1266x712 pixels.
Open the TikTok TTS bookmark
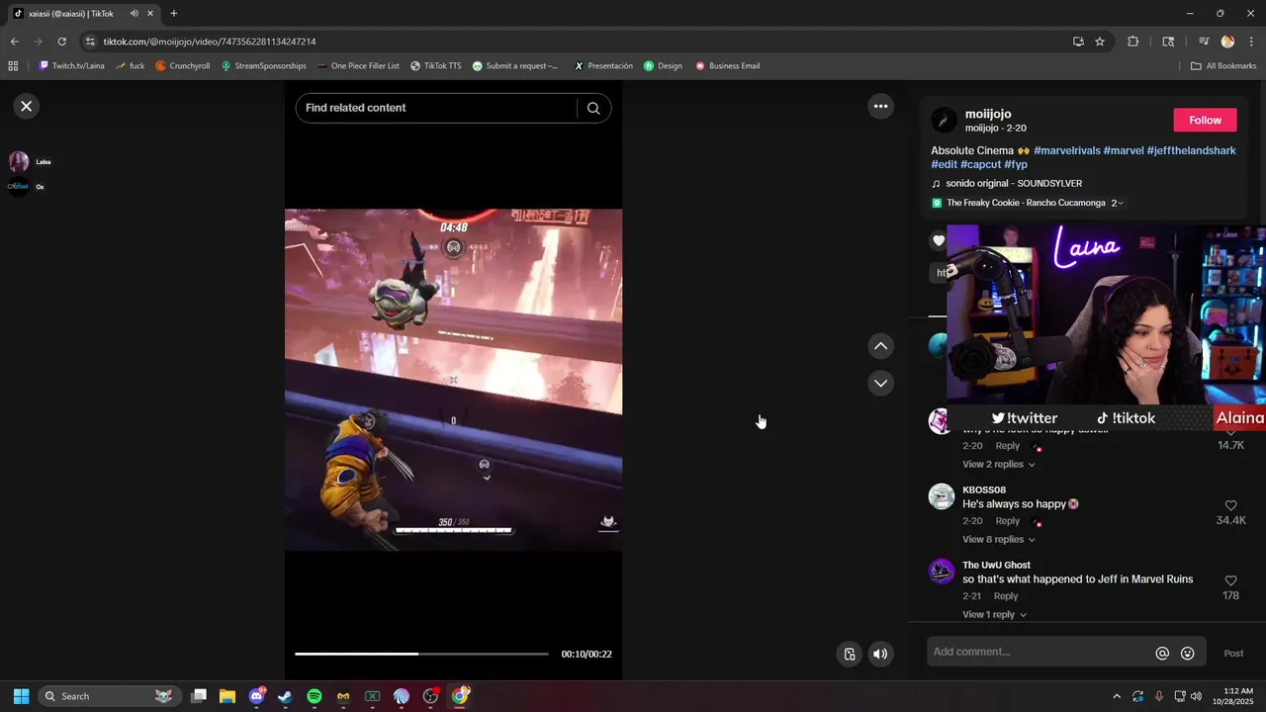[435, 66]
